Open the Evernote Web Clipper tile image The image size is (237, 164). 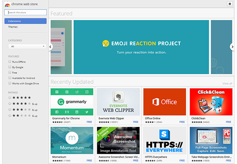(118, 102)
